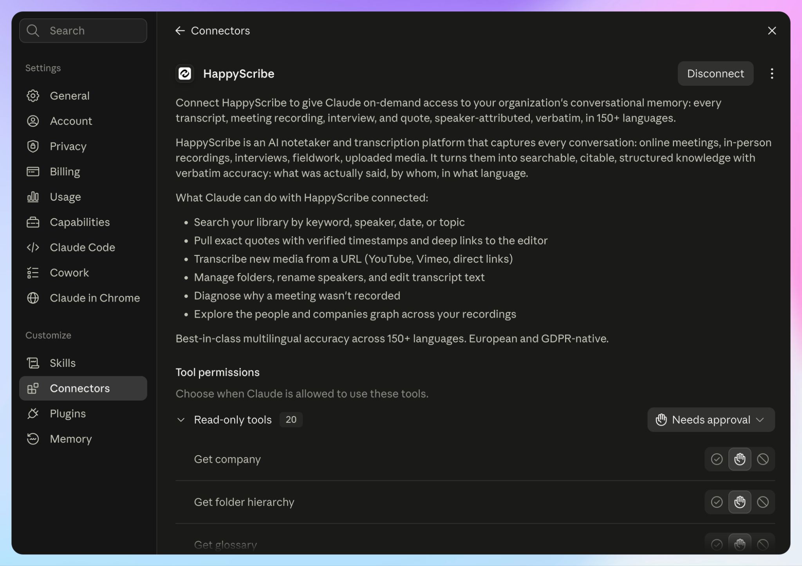Click the Get glossary tool name
The height and width of the screenshot is (566, 802).
(x=225, y=544)
